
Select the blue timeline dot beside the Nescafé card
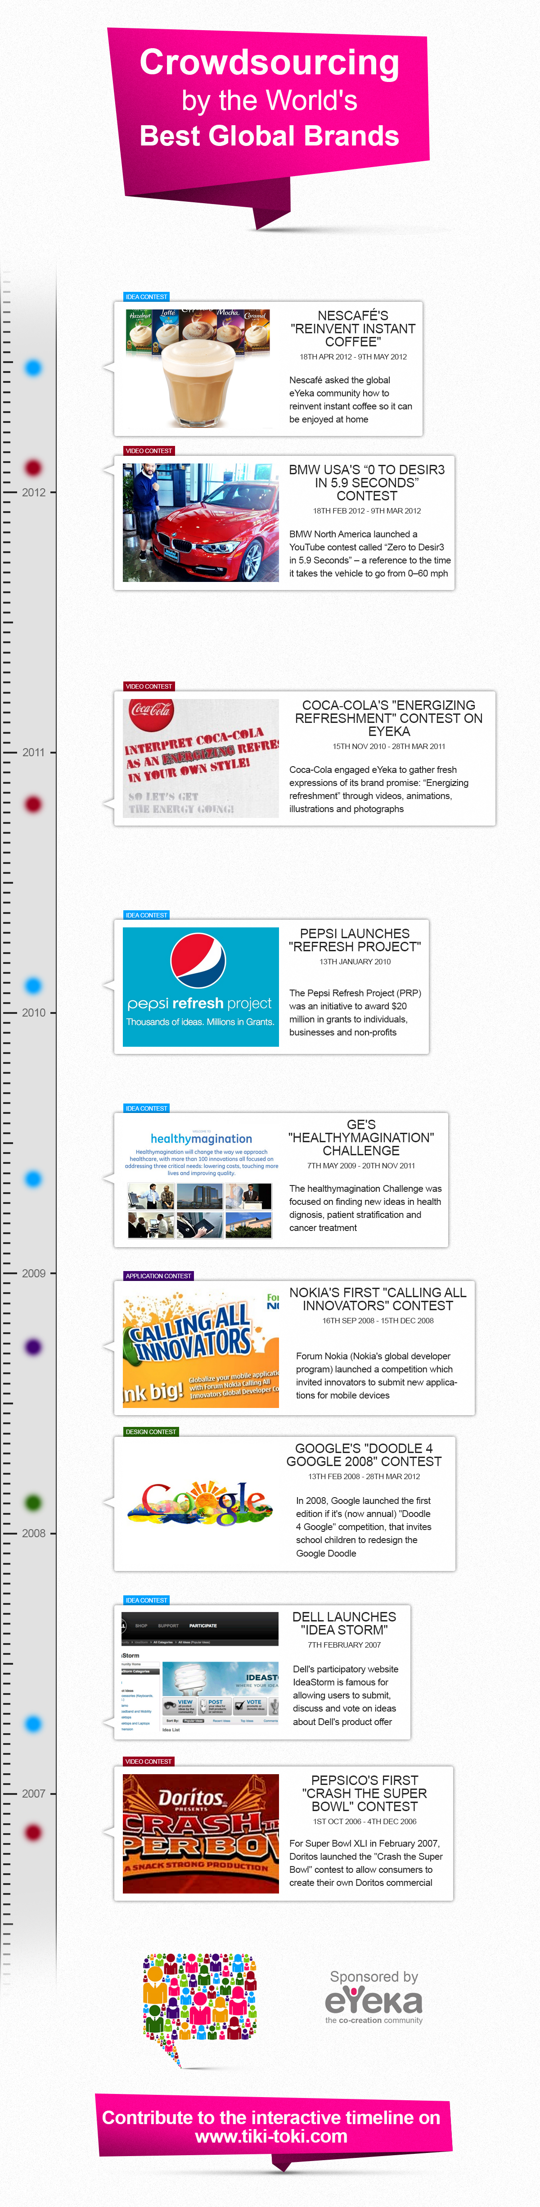[33, 368]
